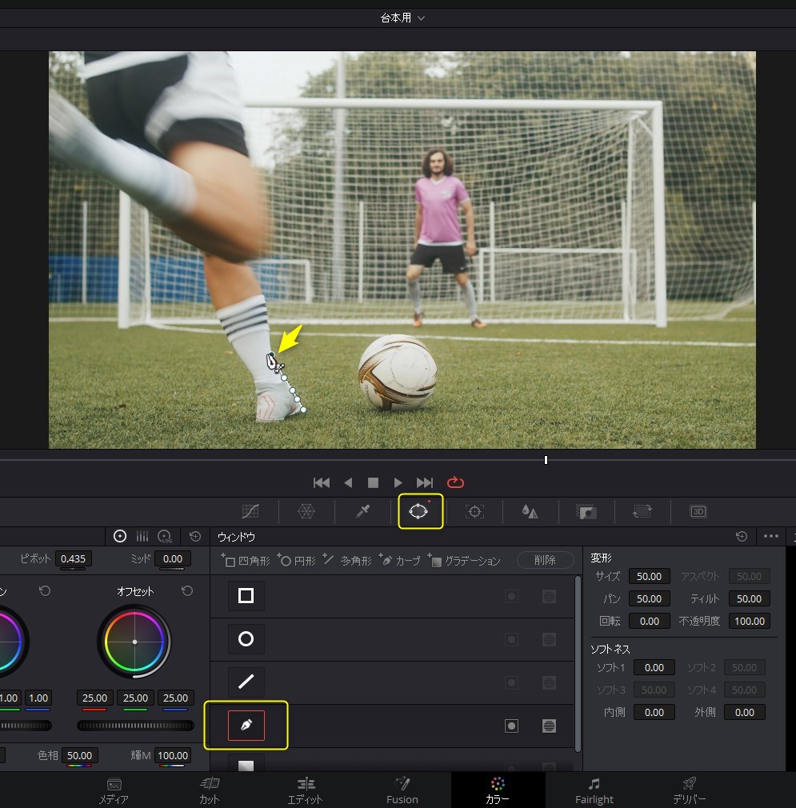
Task: Toggle invert on the curve window
Action: (x=512, y=726)
